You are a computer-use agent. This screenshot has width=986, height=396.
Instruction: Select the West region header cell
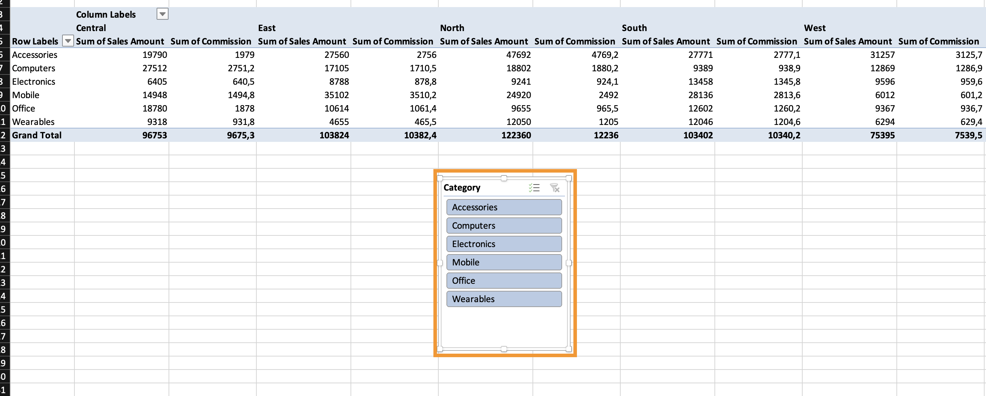[815, 28]
